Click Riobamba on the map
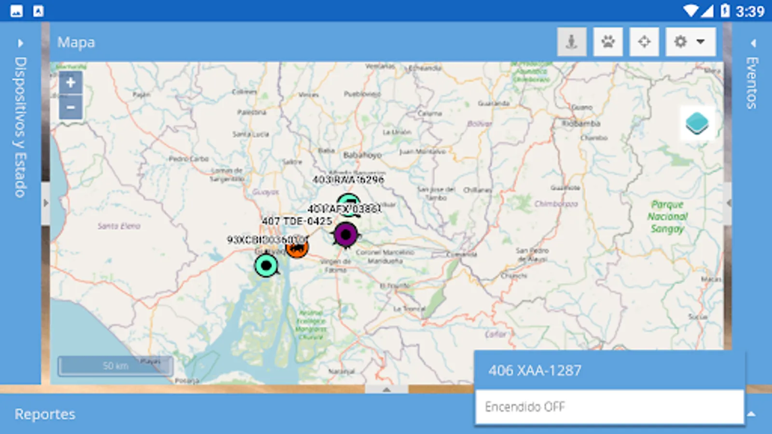The image size is (772, 434). coord(581,123)
